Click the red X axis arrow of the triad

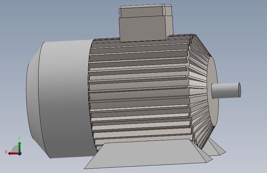pyautogui.click(x=14, y=154)
